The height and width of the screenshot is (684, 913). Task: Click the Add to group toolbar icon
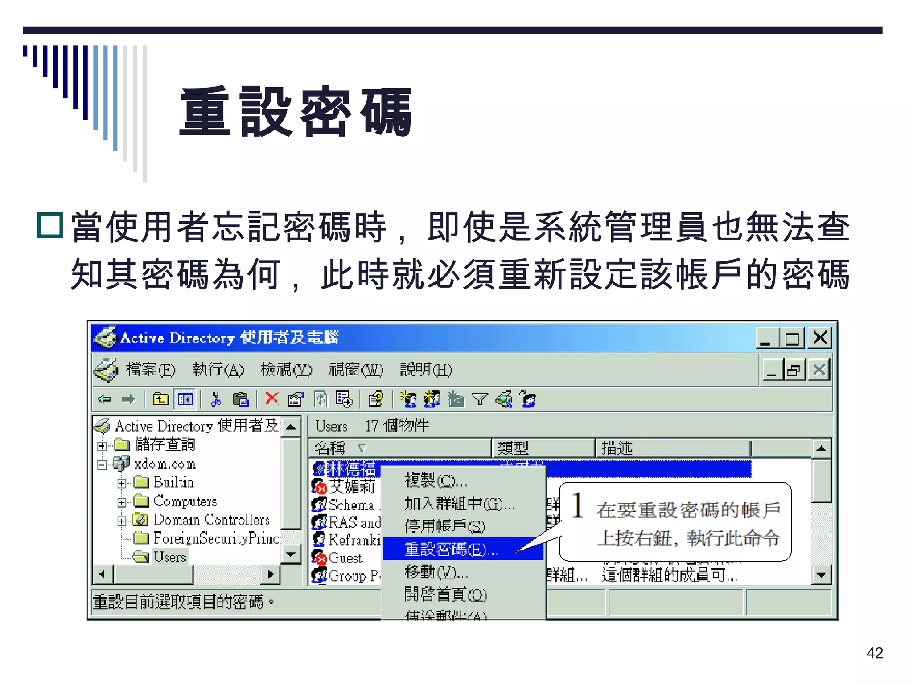[528, 399]
